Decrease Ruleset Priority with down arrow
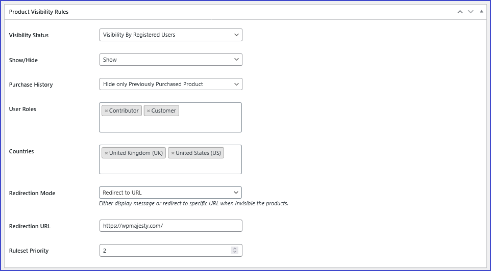 (x=235, y=252)
